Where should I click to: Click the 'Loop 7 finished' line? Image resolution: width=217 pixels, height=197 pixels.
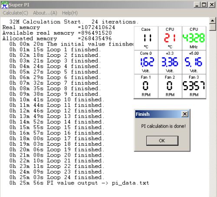pos(55,83)
